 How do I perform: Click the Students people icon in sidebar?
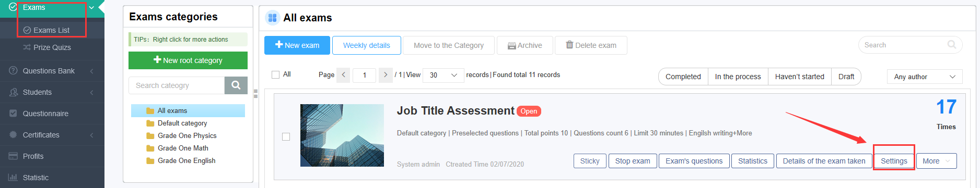(x=13, y=92)
